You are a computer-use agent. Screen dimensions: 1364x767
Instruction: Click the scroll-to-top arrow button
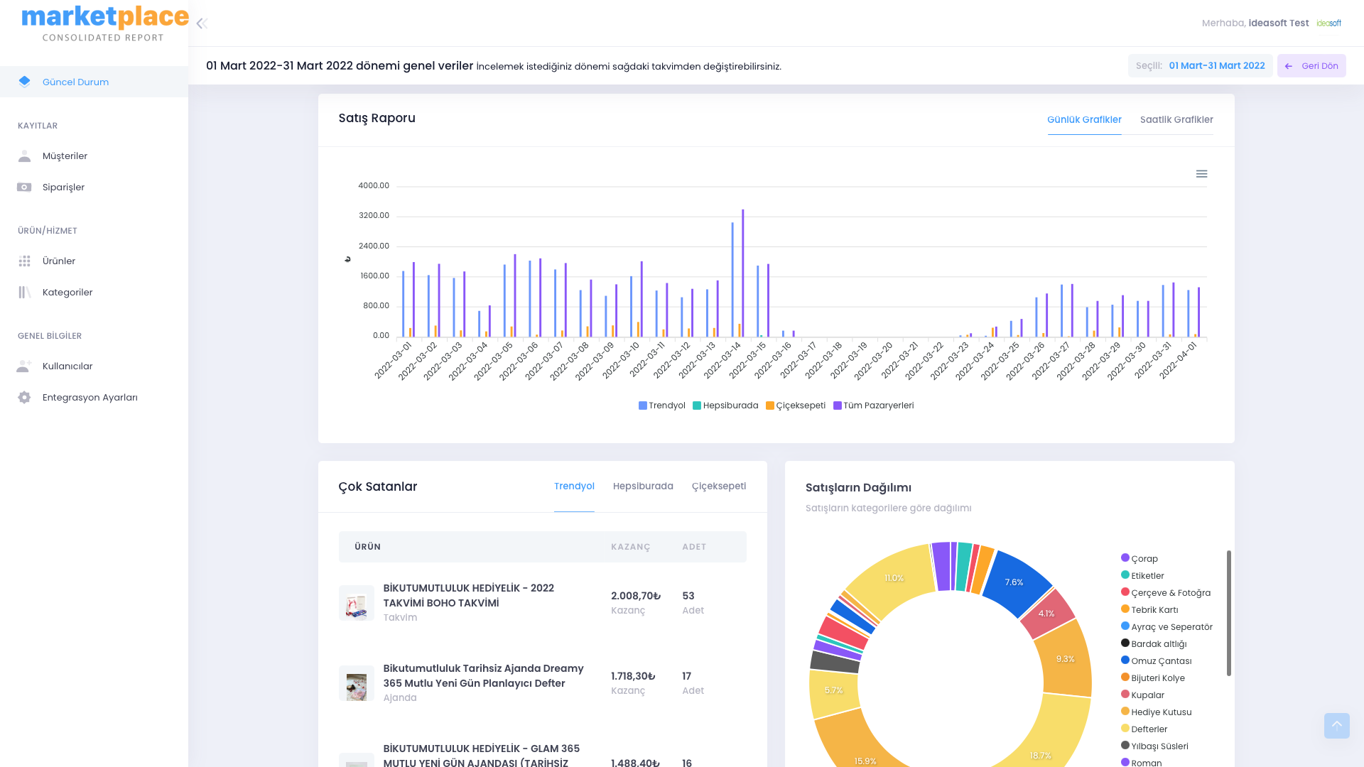1336,725
